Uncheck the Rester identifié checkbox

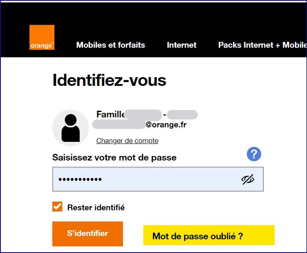click(x=57, y=207)
